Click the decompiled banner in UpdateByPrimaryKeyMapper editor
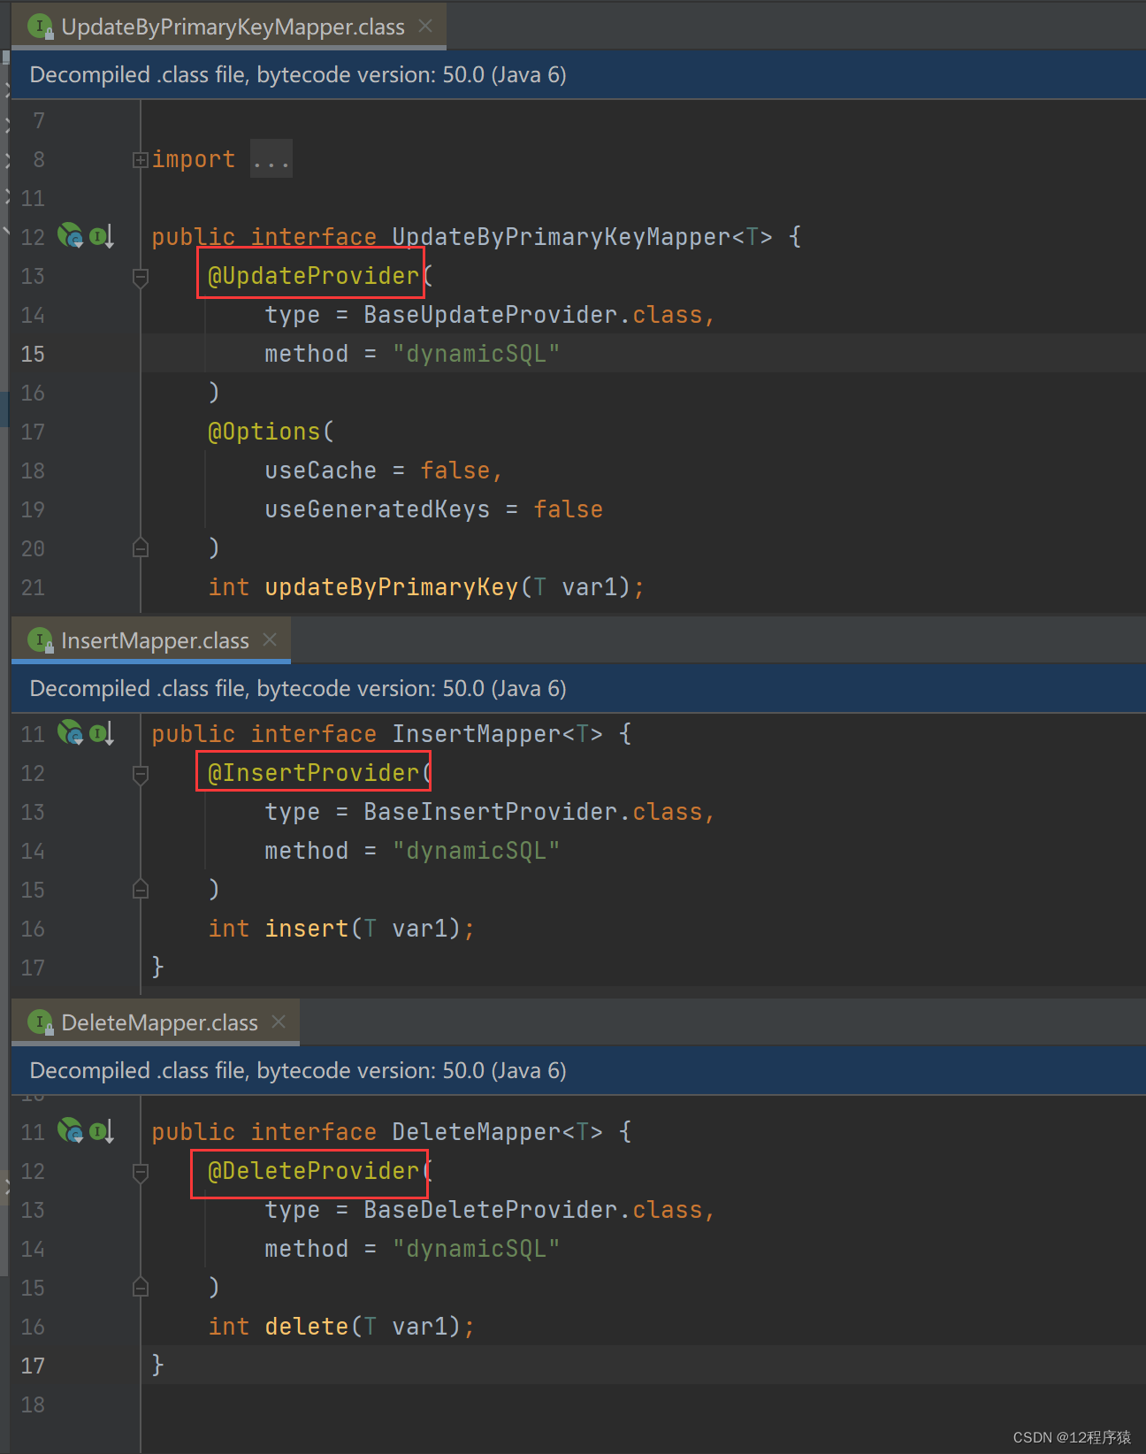Viewport: 1146px width, 1454px height. pyautogui.click(x=578, y=75)
